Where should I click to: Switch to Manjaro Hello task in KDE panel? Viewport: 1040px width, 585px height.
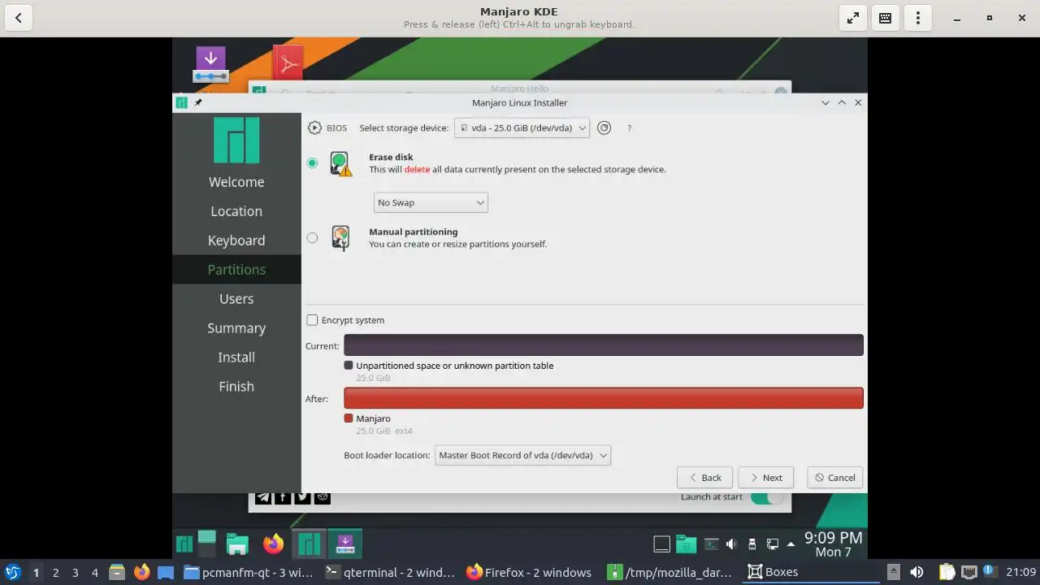(x=309, y=544)
